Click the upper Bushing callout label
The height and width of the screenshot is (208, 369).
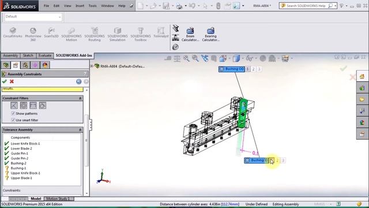pos(232,69)
